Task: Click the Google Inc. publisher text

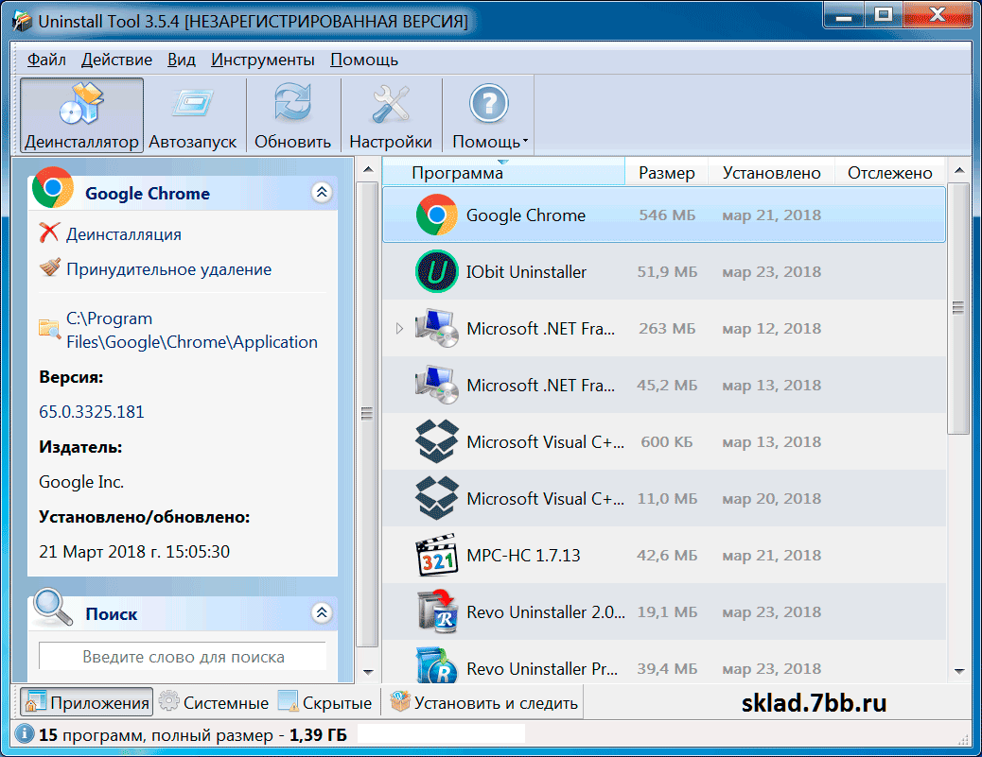Action: tap(81, 482)
